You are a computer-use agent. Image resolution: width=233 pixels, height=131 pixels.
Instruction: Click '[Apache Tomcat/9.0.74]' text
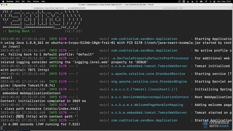pos(33,85)
